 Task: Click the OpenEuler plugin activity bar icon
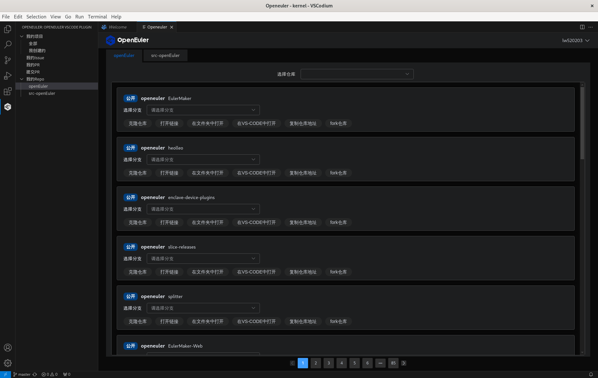(8, 107)
